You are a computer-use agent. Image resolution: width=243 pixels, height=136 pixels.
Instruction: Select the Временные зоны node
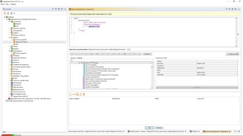[x=19, y=90]
